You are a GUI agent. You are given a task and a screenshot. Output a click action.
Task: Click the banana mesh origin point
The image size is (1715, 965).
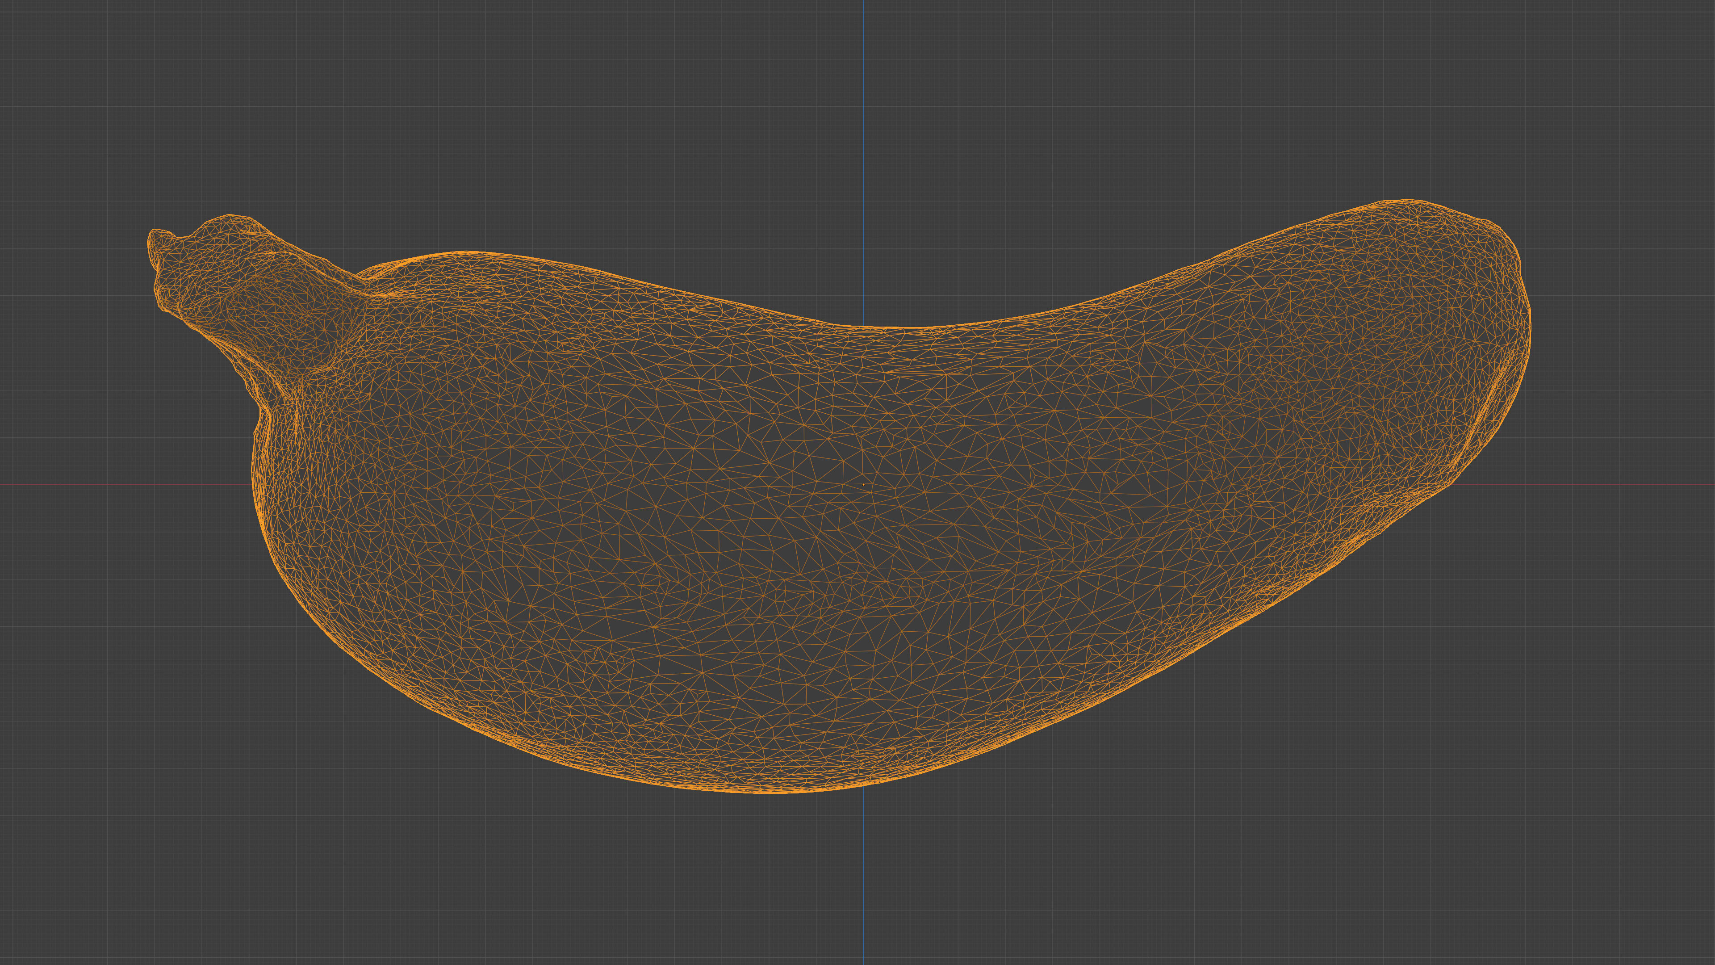tap(863, 484)
